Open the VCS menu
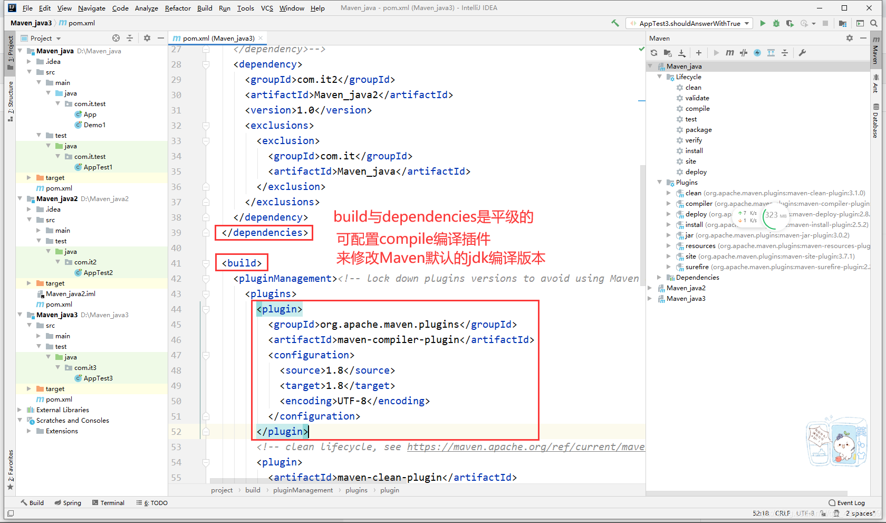This screenshot has height=523, width=886. click(x=267, y=8)
